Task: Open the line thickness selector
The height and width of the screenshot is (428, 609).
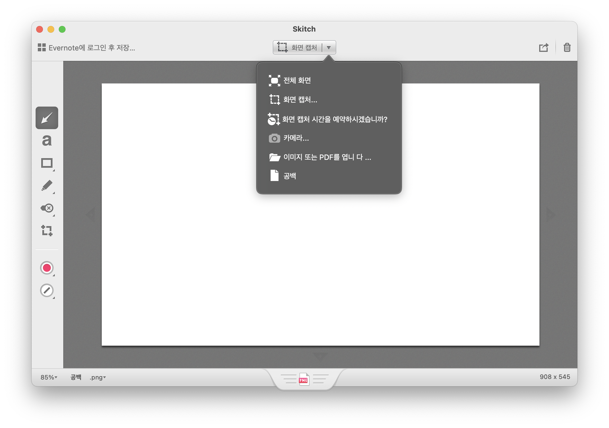Action: (x=47, y=290)
